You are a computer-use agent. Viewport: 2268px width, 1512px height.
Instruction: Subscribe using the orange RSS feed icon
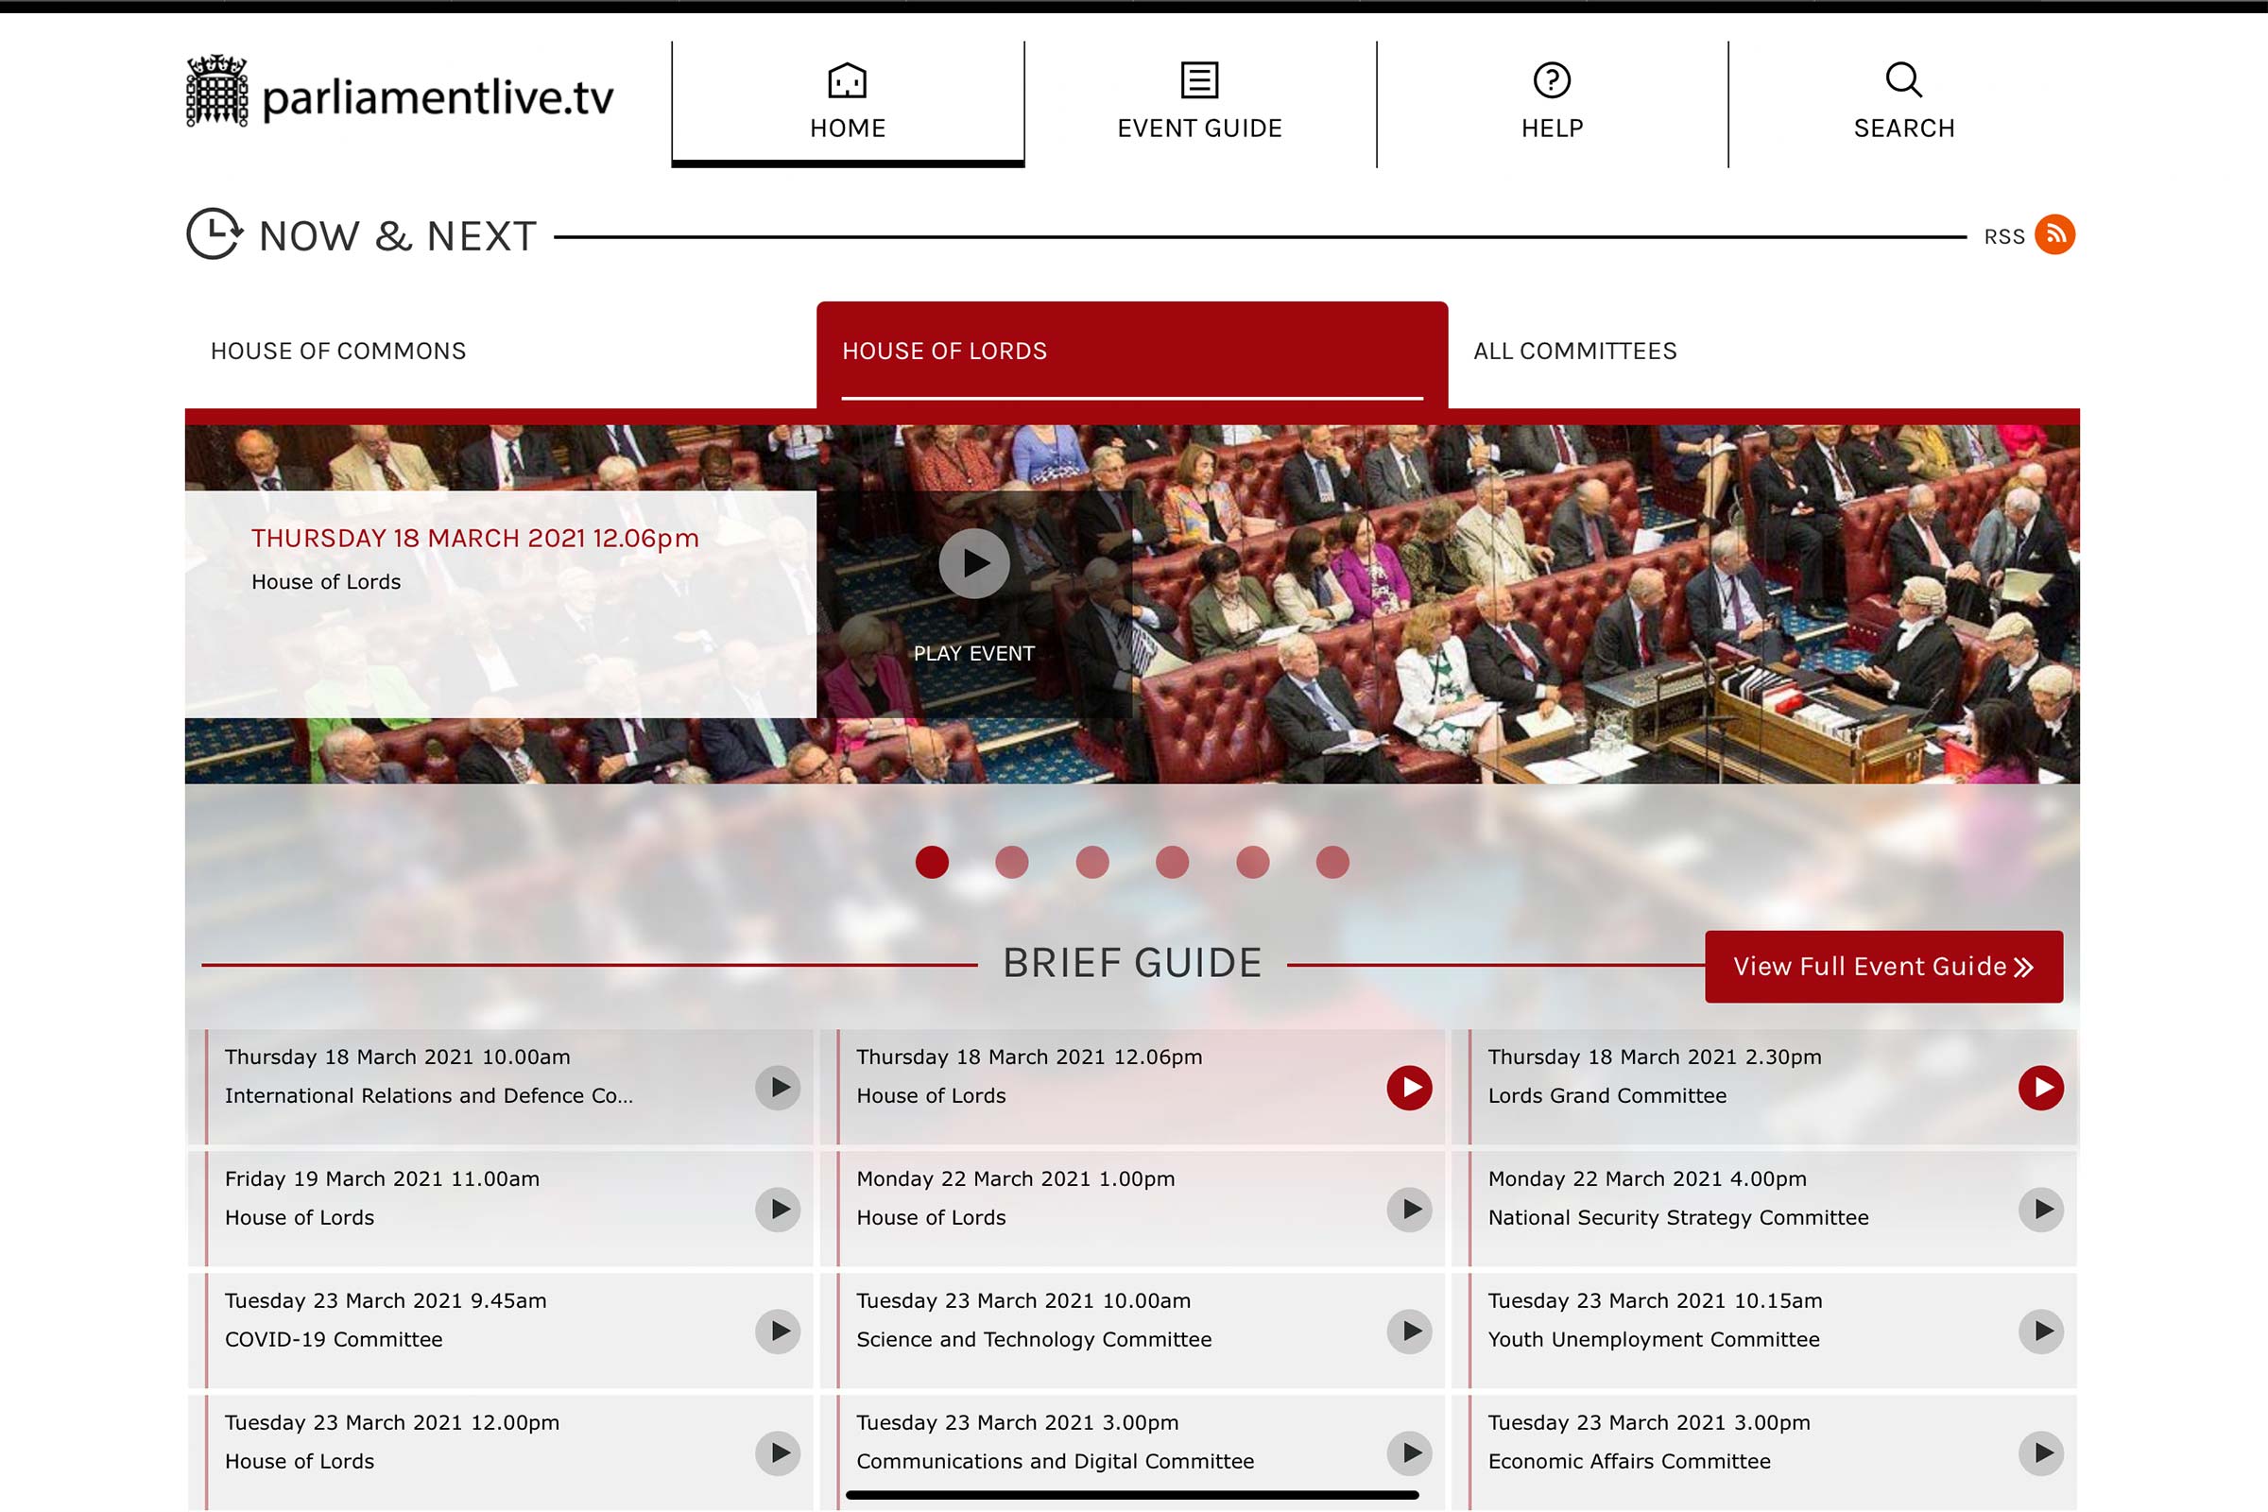point(2056,234)
